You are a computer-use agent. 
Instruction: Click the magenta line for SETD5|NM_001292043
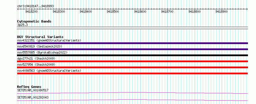click(x=132, y=100)
